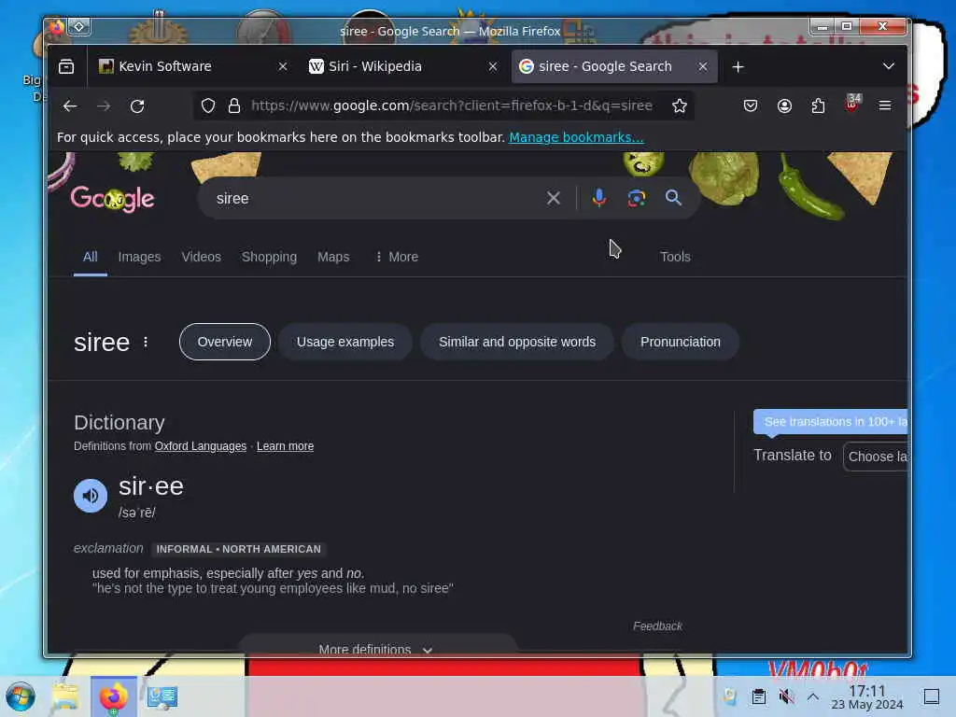
Task: Click the show desktop button in taskbar
Action: coord(932,696)
